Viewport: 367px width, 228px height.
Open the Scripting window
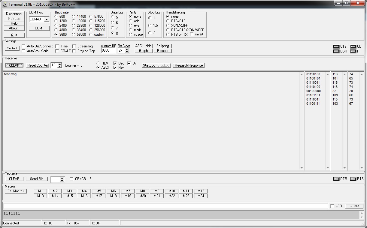[x=163, y=46]
